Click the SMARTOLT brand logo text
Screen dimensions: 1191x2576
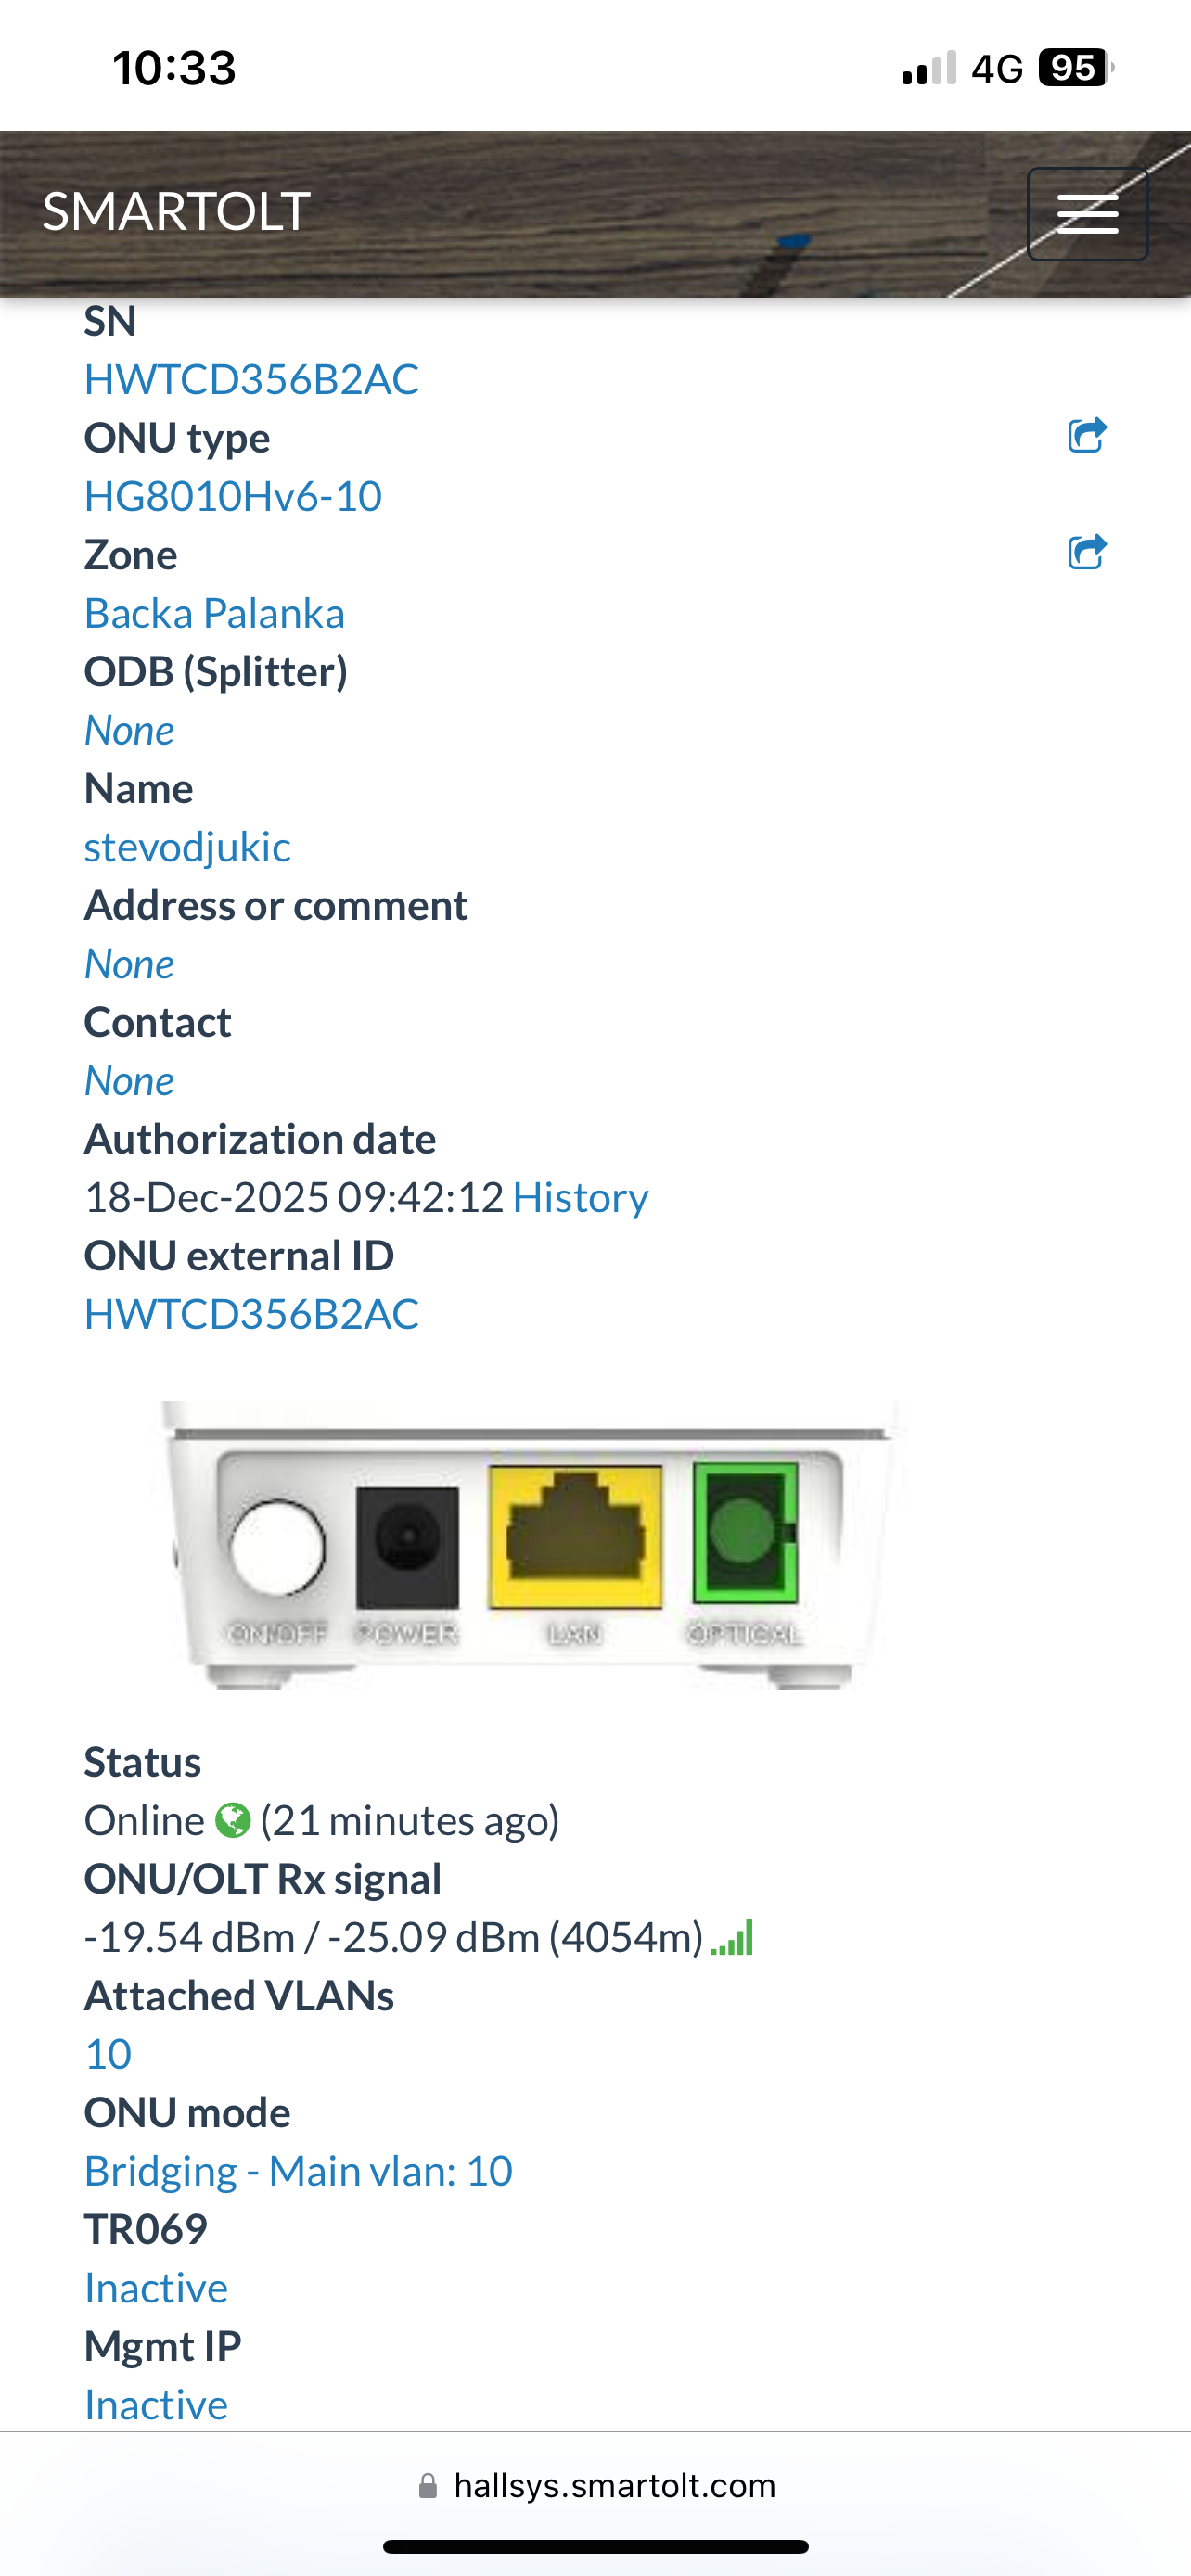point(176,212)
